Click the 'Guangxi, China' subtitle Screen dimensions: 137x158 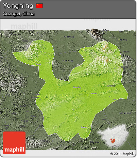pyautogui.click(x=19, y=14)
